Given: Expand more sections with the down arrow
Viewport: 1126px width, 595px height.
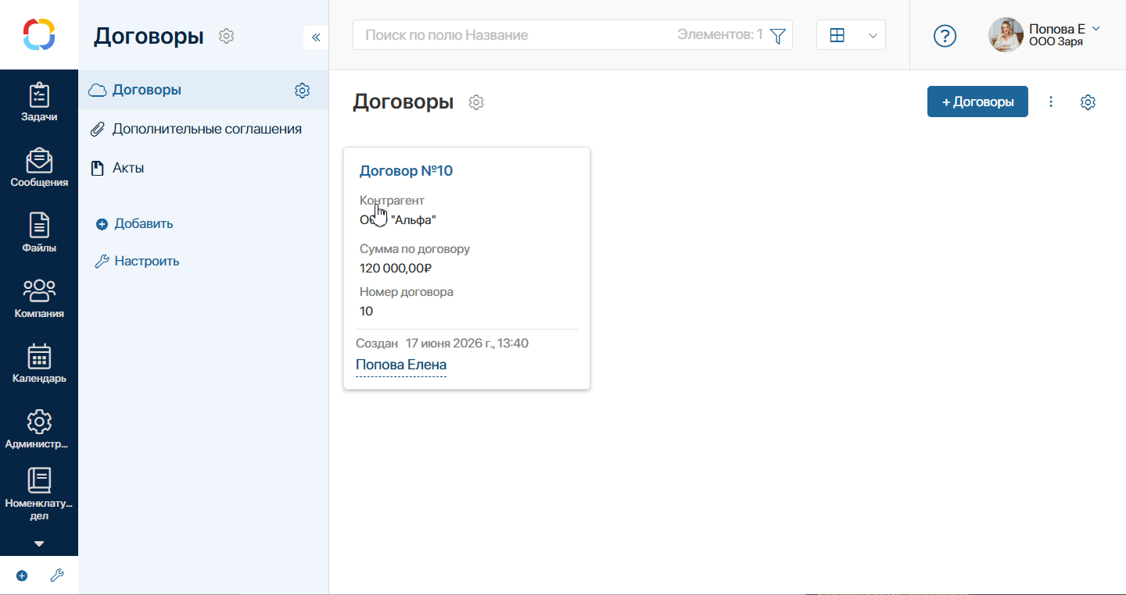Looking at the screenshot, I should 39,543.
